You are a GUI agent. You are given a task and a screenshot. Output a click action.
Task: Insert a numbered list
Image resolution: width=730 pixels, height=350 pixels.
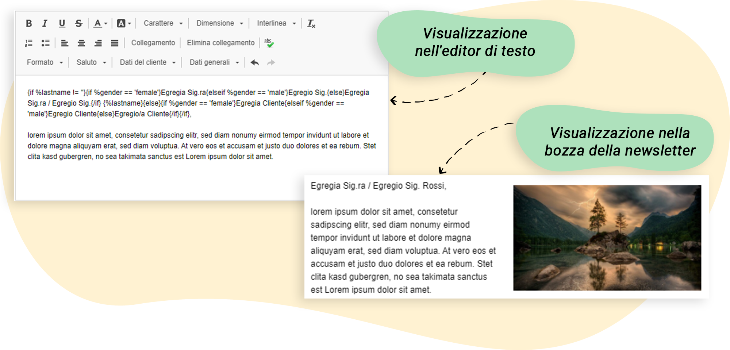[x=29, y=43]
